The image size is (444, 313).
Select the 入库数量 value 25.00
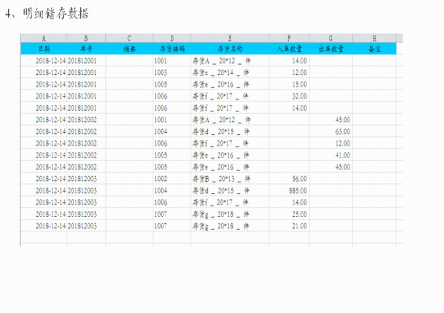point(289,214)
